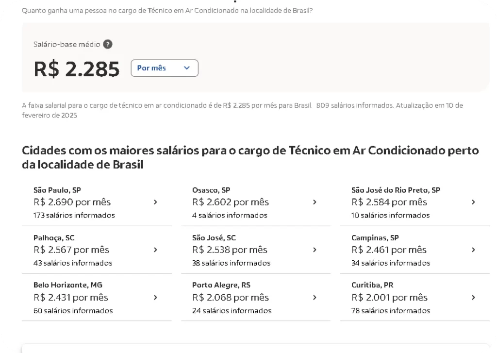Select Palhoça's R$ 2.567 por mês salary
The image size is (497, 353).
click(71, 250)
